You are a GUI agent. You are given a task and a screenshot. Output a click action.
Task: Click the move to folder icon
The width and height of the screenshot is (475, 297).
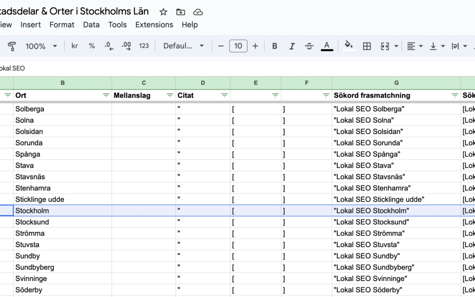[x=181, y=12]
